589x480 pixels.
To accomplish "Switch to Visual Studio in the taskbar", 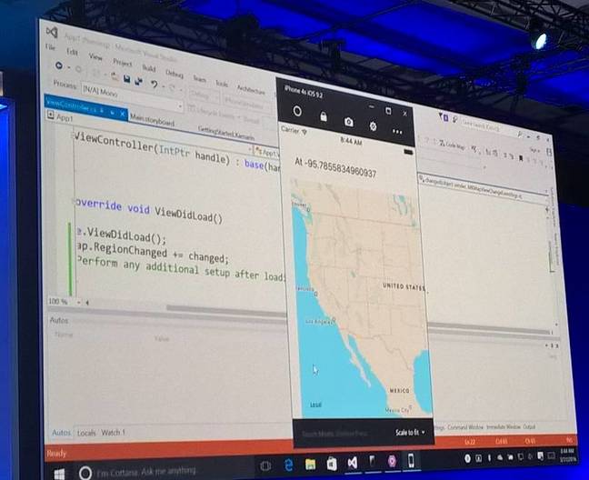I will coord(353,463).
